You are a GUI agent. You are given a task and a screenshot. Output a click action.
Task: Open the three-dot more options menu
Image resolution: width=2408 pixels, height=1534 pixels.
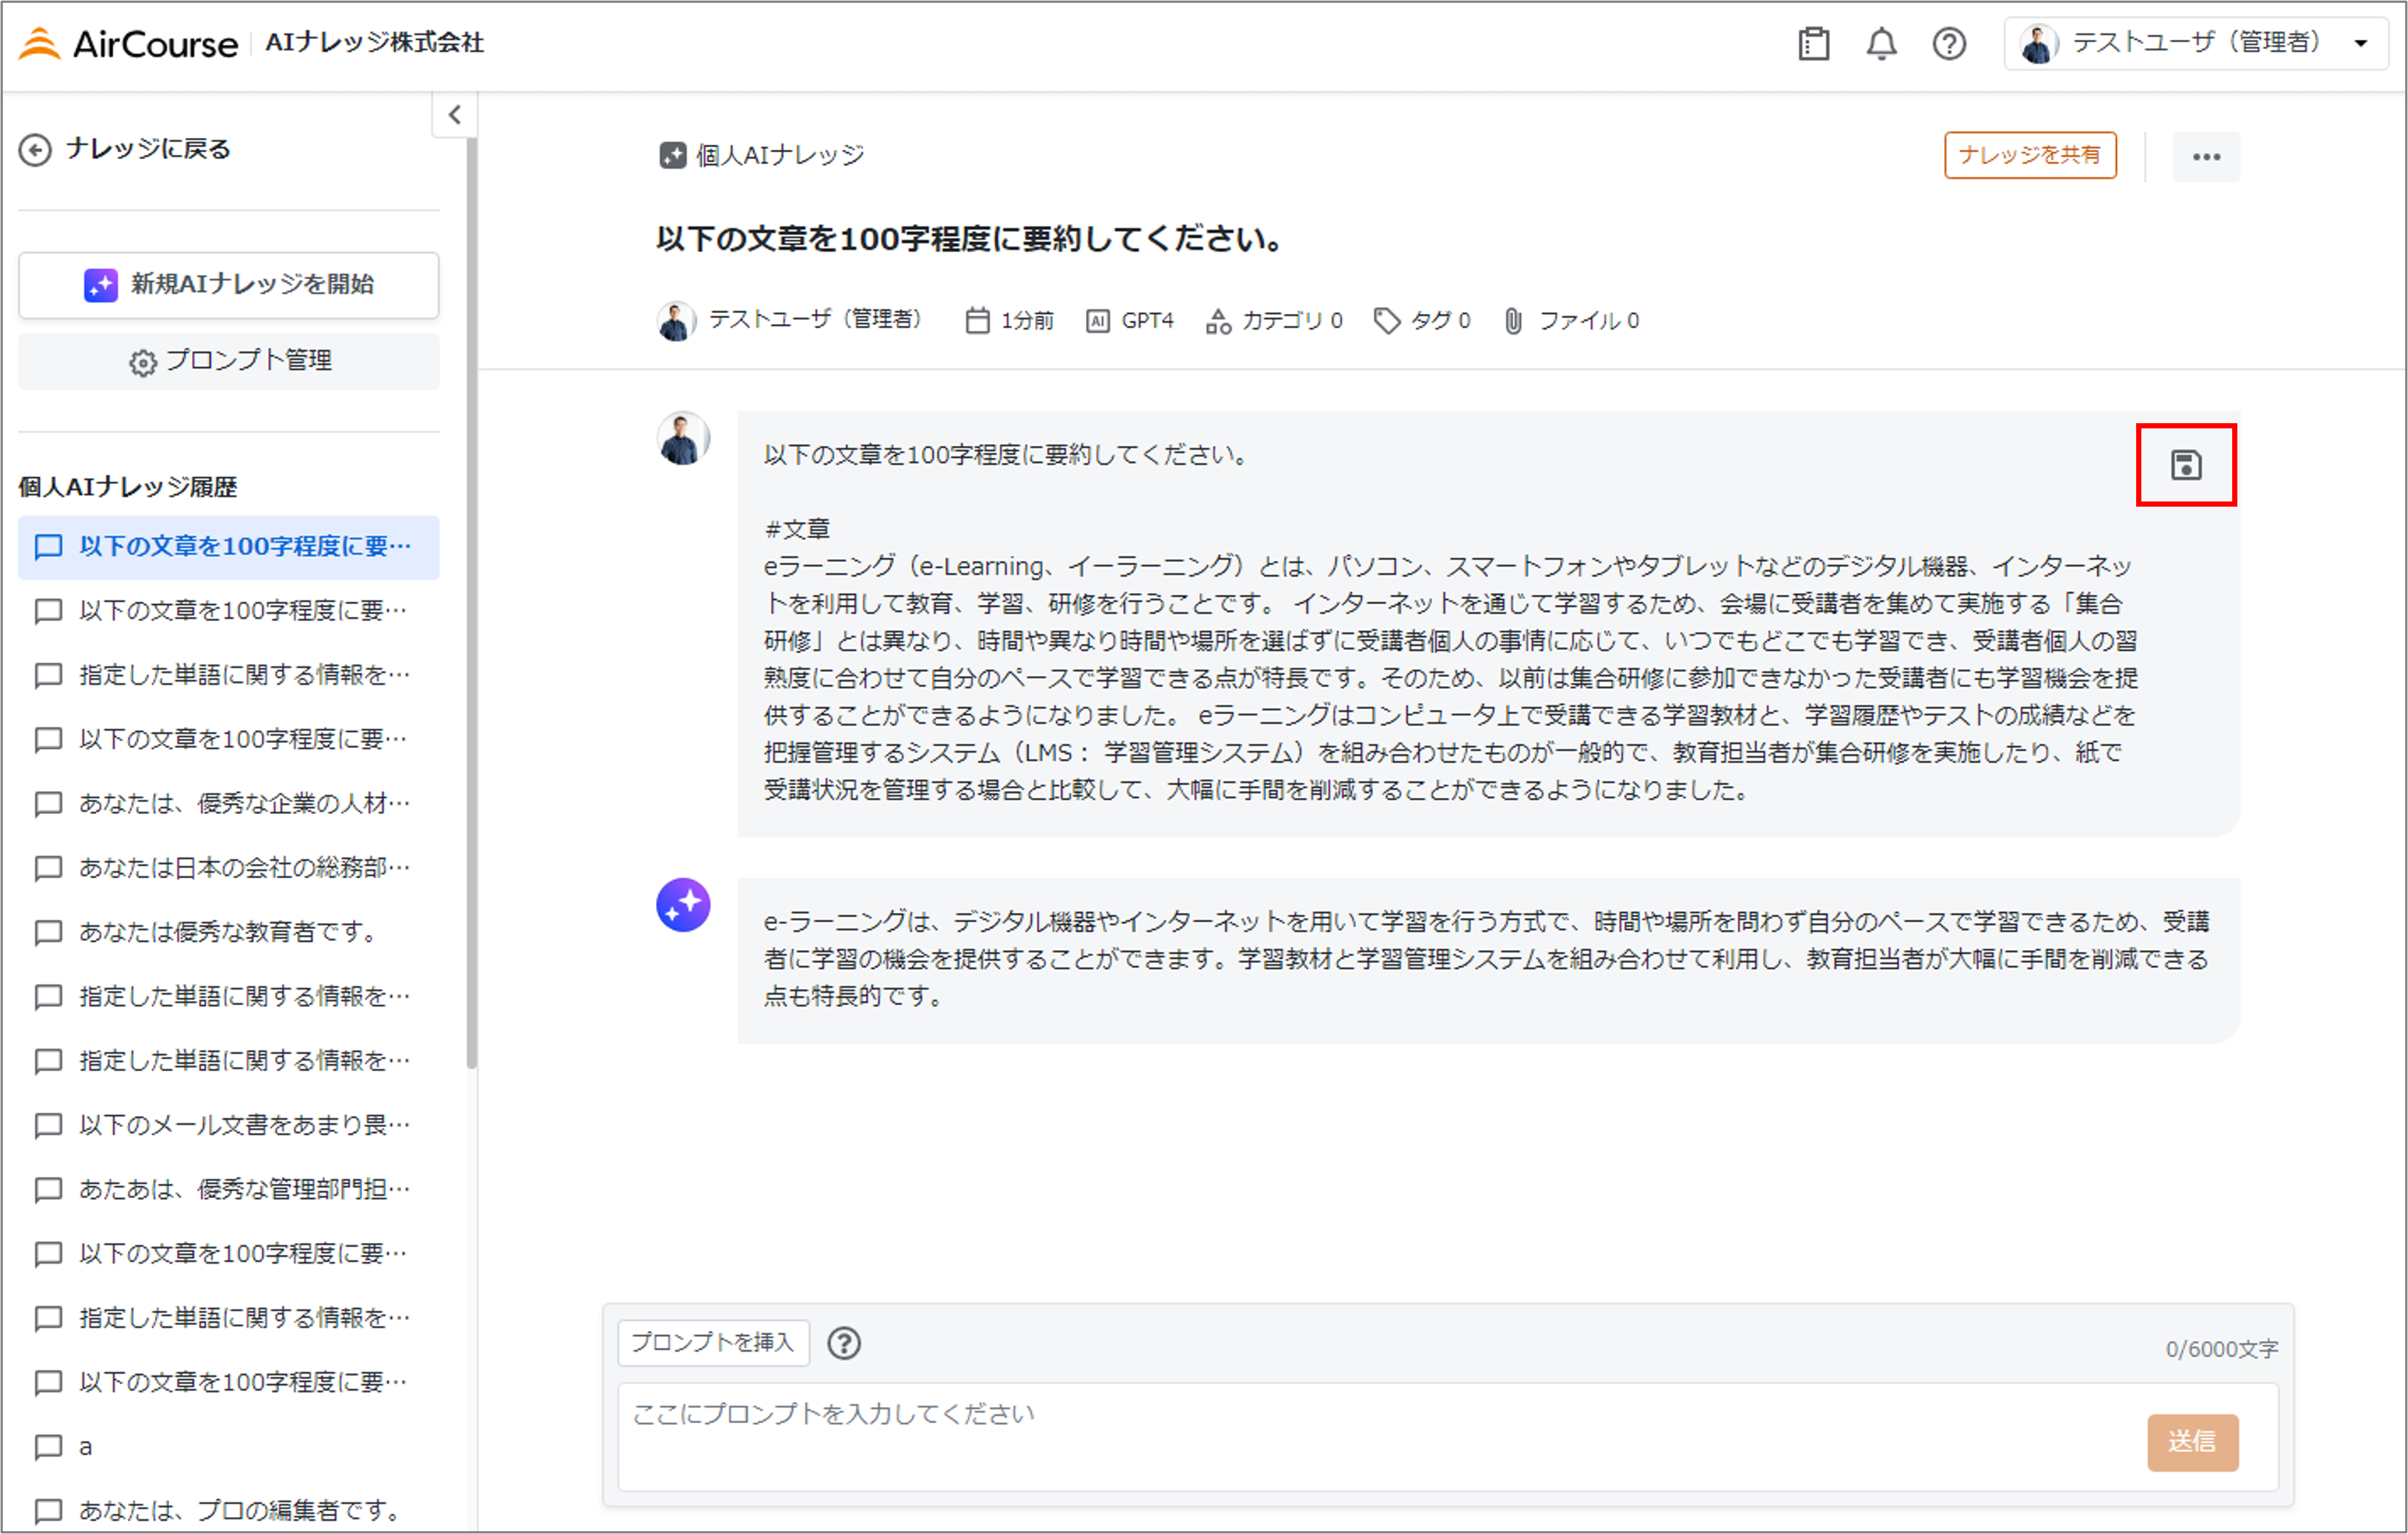point(2207,156)
